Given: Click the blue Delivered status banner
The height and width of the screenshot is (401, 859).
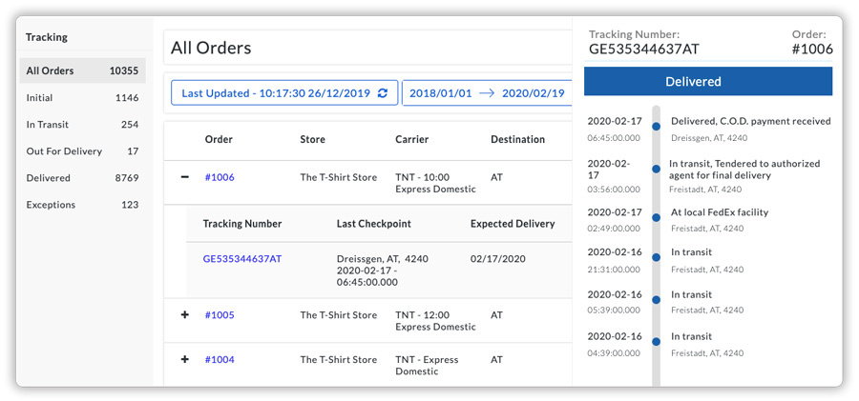Looking at the screenshot, I should tap(708, 82).
